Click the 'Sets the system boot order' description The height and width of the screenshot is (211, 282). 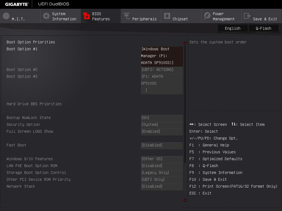click(x=218, y=42)
